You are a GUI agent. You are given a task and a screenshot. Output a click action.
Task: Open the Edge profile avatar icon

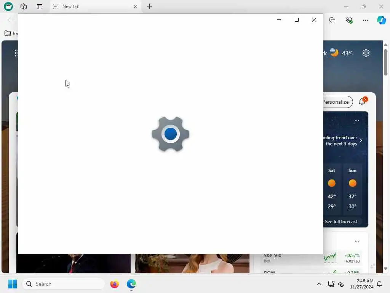8,6
